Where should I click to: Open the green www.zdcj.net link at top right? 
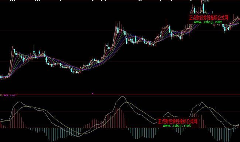click(208, 22)
